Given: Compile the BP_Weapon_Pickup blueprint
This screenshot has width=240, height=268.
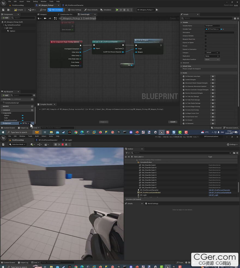Looking at the screenshot, I should tap(19, 10).
